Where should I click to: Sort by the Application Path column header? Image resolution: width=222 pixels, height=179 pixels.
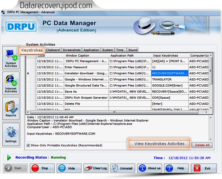[x=130, y=56]
